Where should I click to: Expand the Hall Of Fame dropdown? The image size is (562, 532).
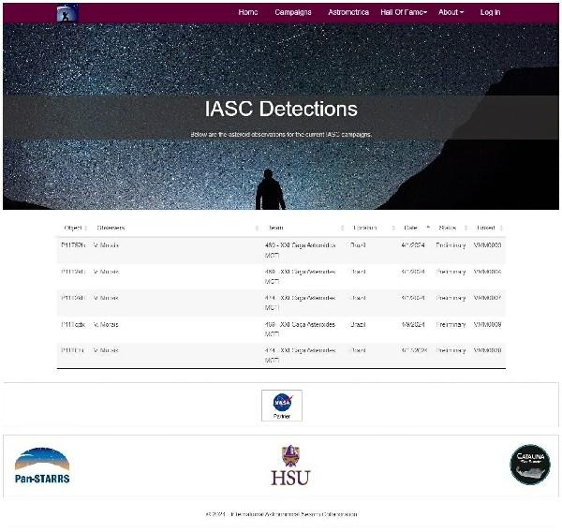tap(404, 12)
